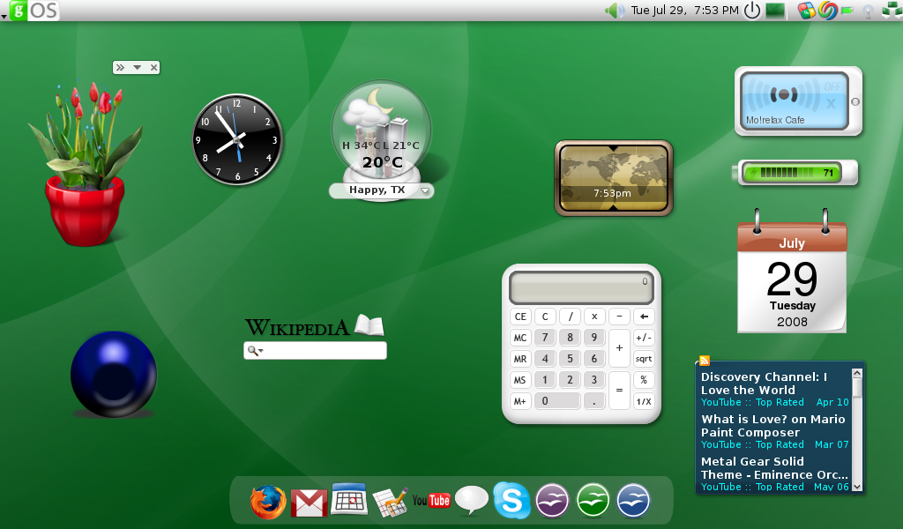This screenshot has height=529, width=903.
Task: Open Gmail from the dock
Action: 309,503
